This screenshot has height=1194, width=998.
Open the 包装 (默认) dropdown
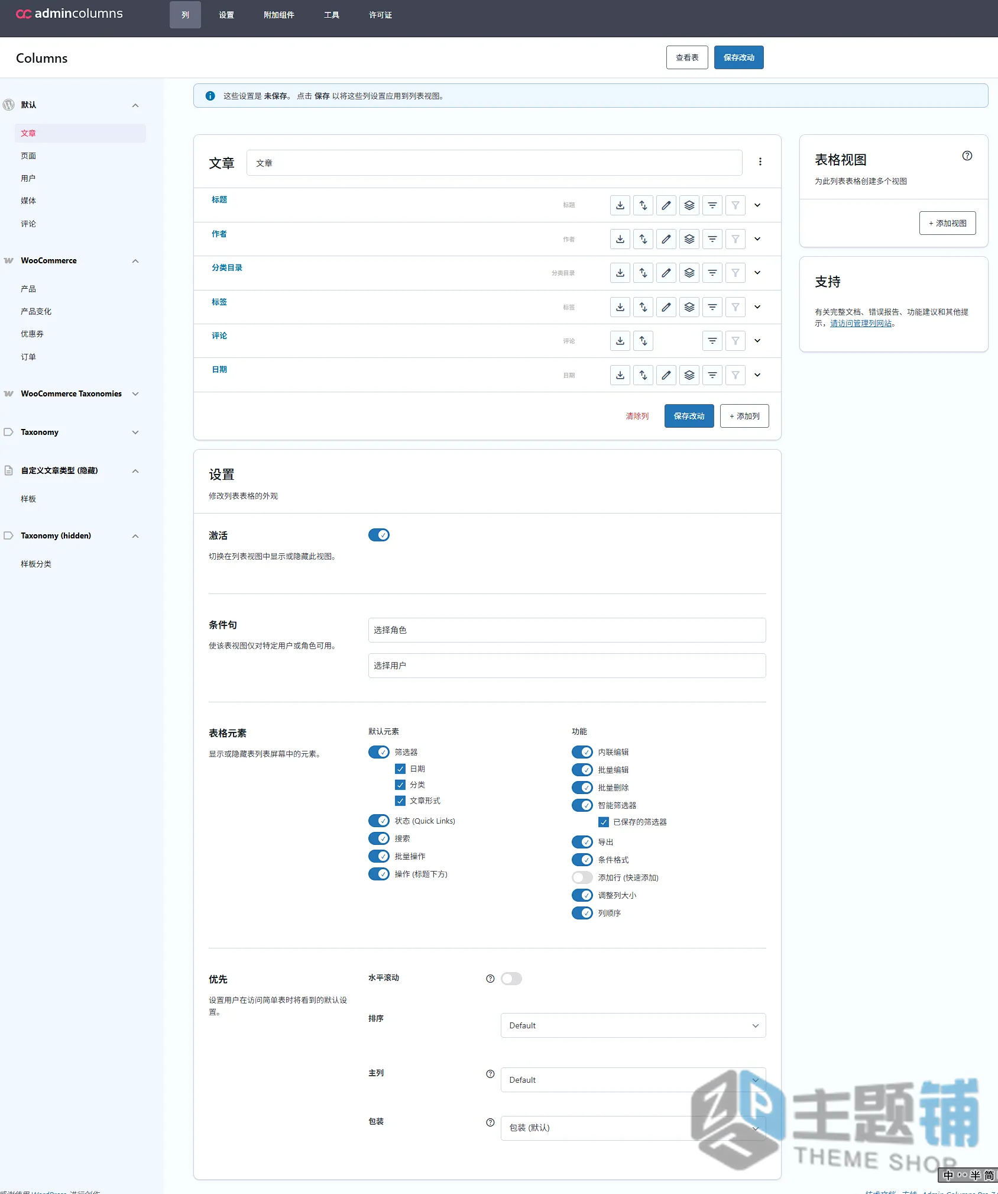point(633,1128)
